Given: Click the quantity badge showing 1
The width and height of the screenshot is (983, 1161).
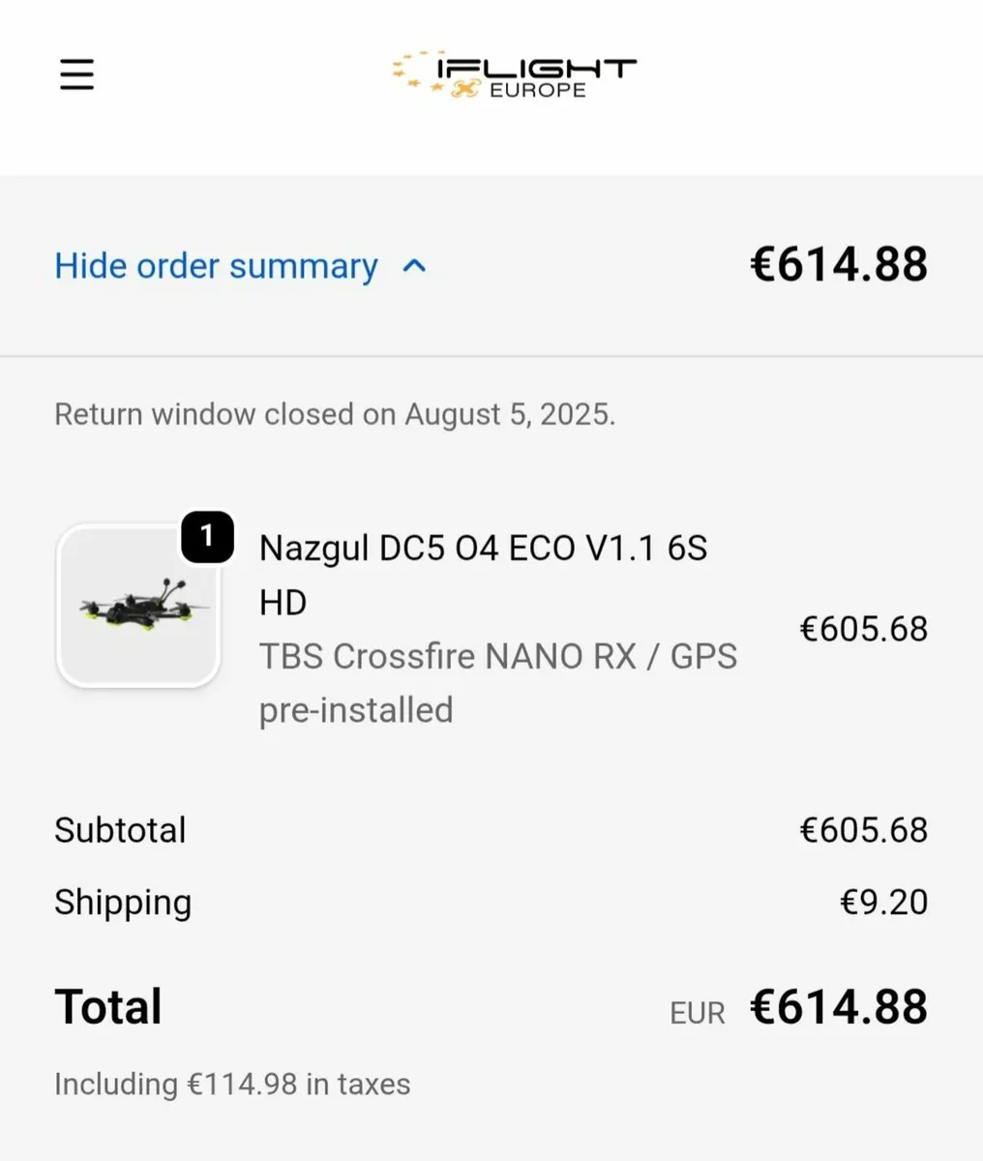Looking at the screenshot, I should [x=206, y=539].
